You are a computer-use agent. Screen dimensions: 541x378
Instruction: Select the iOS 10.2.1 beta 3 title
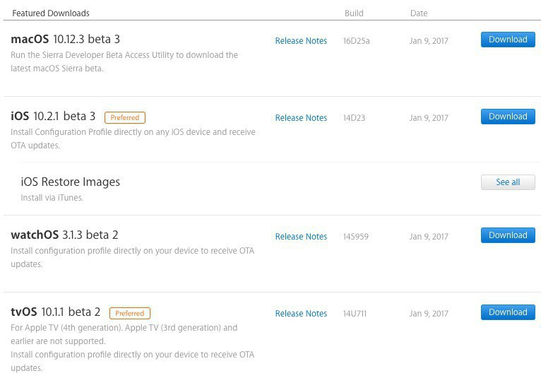53,116
